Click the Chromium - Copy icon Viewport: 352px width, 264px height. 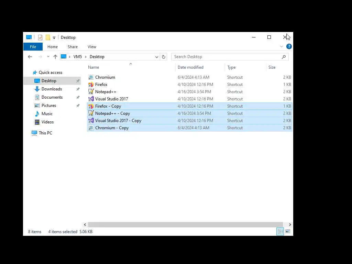(x=91, y=128)
